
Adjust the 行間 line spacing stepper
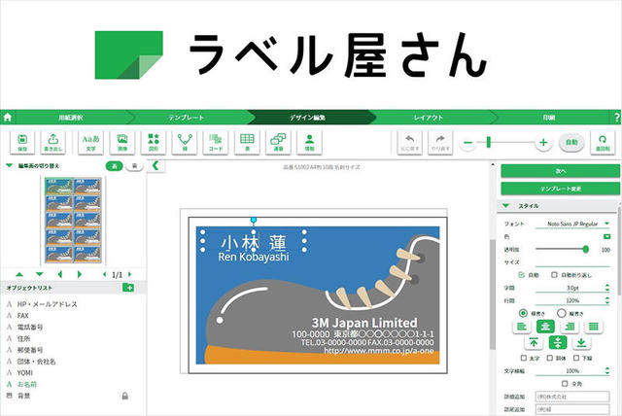pos(607,300)
